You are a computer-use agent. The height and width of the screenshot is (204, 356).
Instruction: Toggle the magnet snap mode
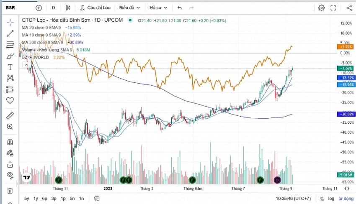(10, 142)
